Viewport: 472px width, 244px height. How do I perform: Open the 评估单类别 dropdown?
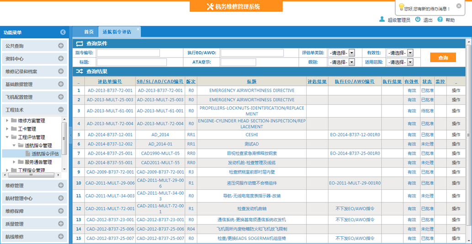352,53
